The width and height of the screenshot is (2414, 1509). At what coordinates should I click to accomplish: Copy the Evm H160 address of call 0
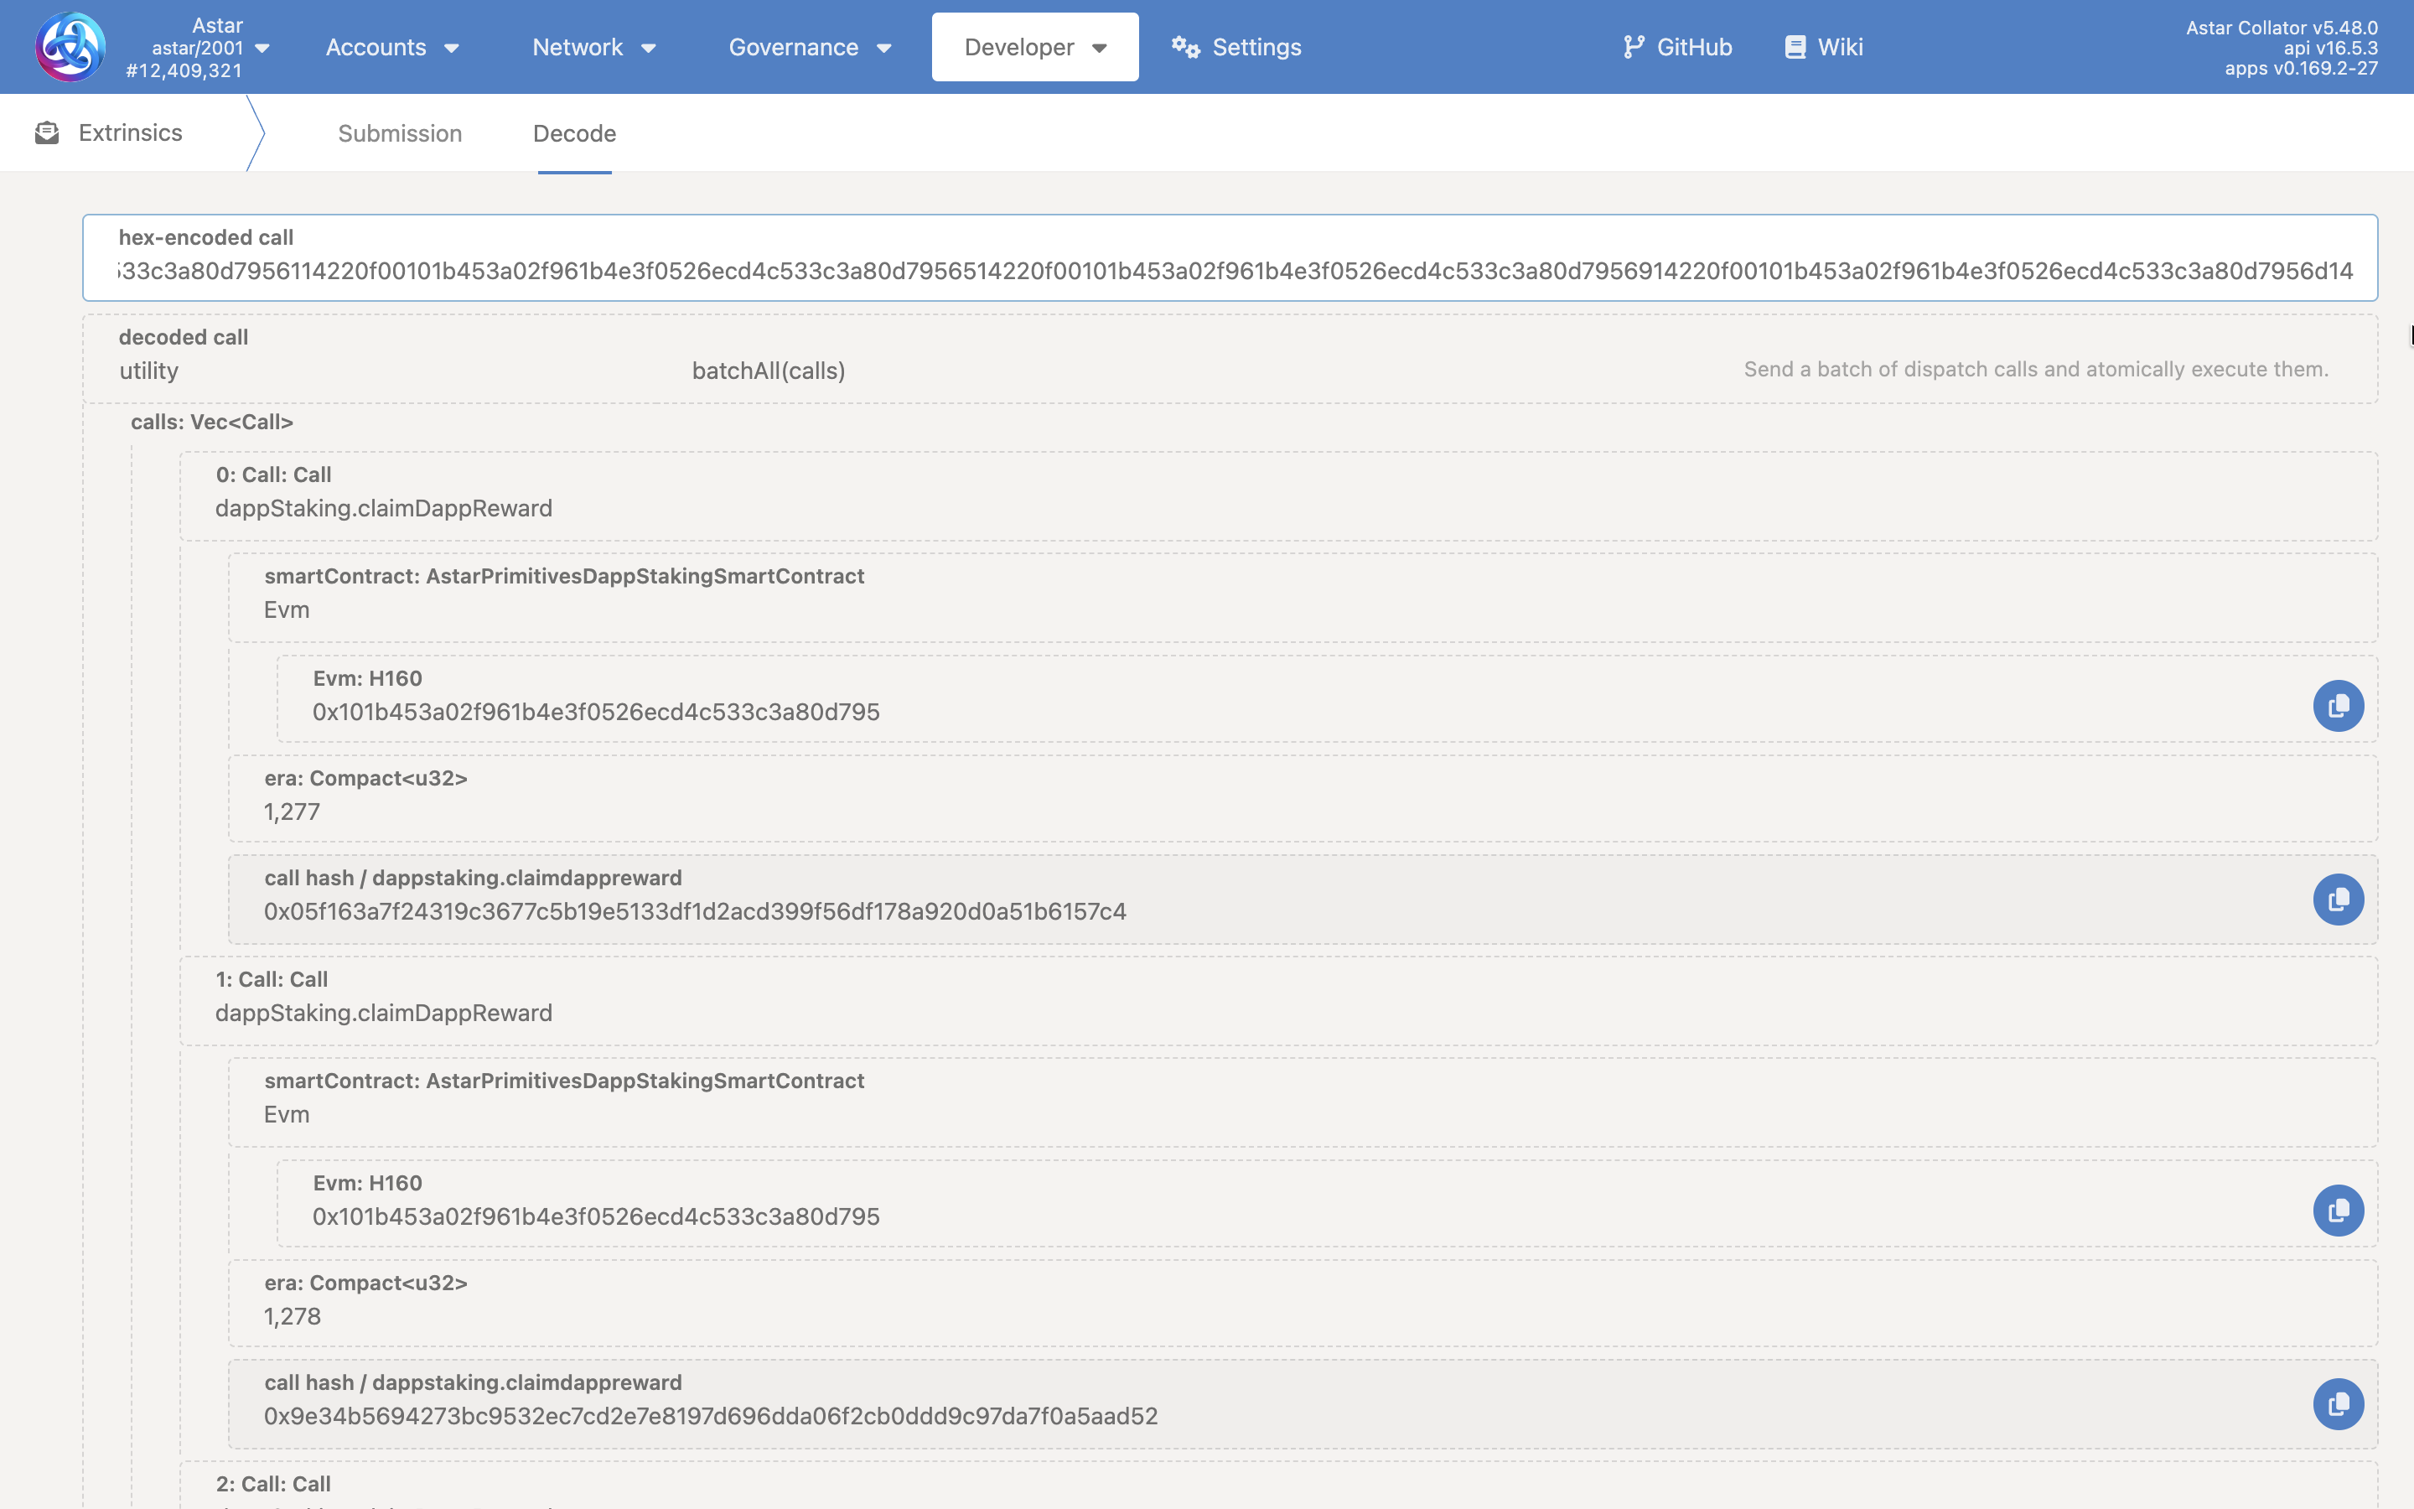point(2339,706)
